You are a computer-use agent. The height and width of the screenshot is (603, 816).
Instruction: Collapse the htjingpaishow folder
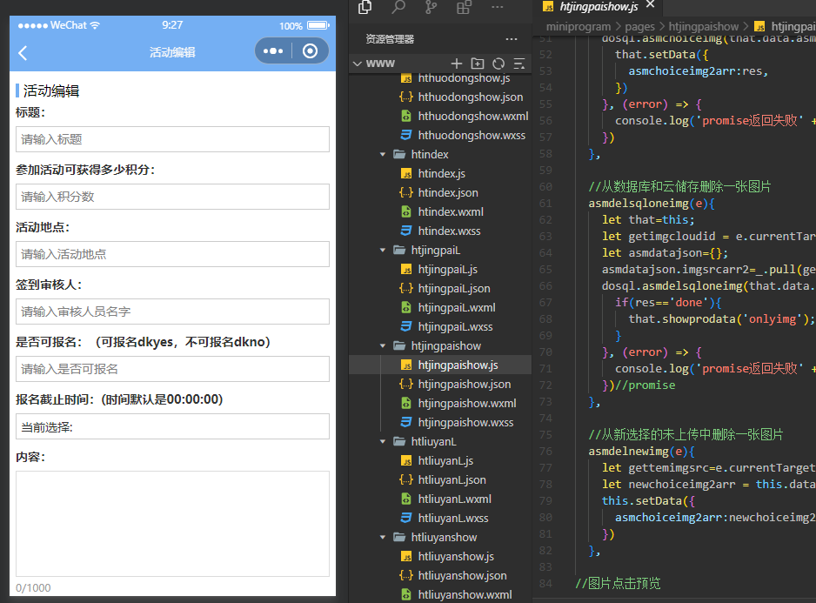(383, 346)
